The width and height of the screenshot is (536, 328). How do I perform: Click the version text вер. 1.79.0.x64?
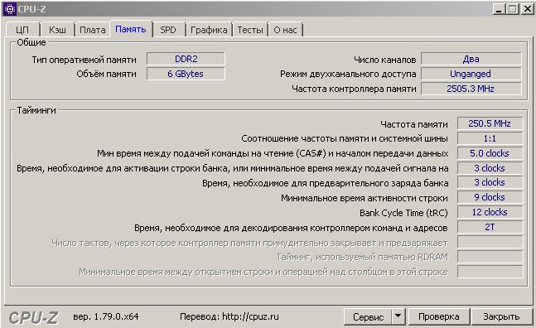coord(106,316)
